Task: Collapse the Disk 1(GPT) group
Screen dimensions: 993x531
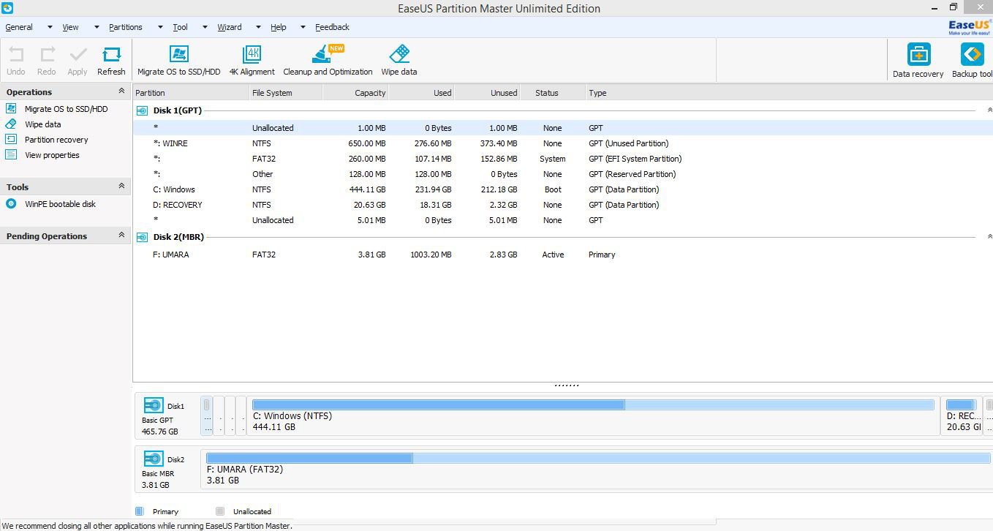Action: point(989,110)
